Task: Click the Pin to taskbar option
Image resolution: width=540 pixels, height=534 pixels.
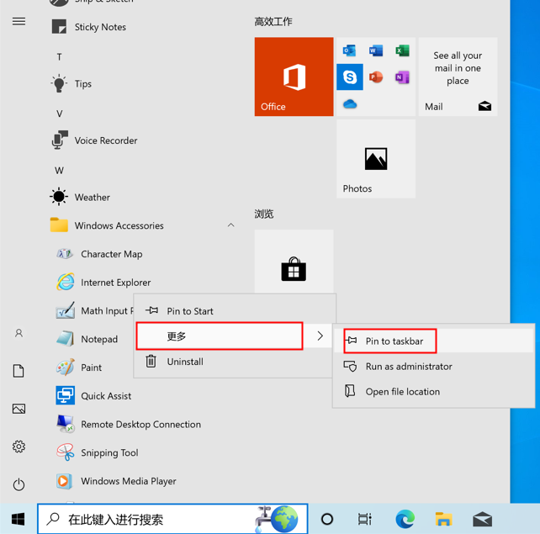Action: pyautogui.click(x=394, y=341)
